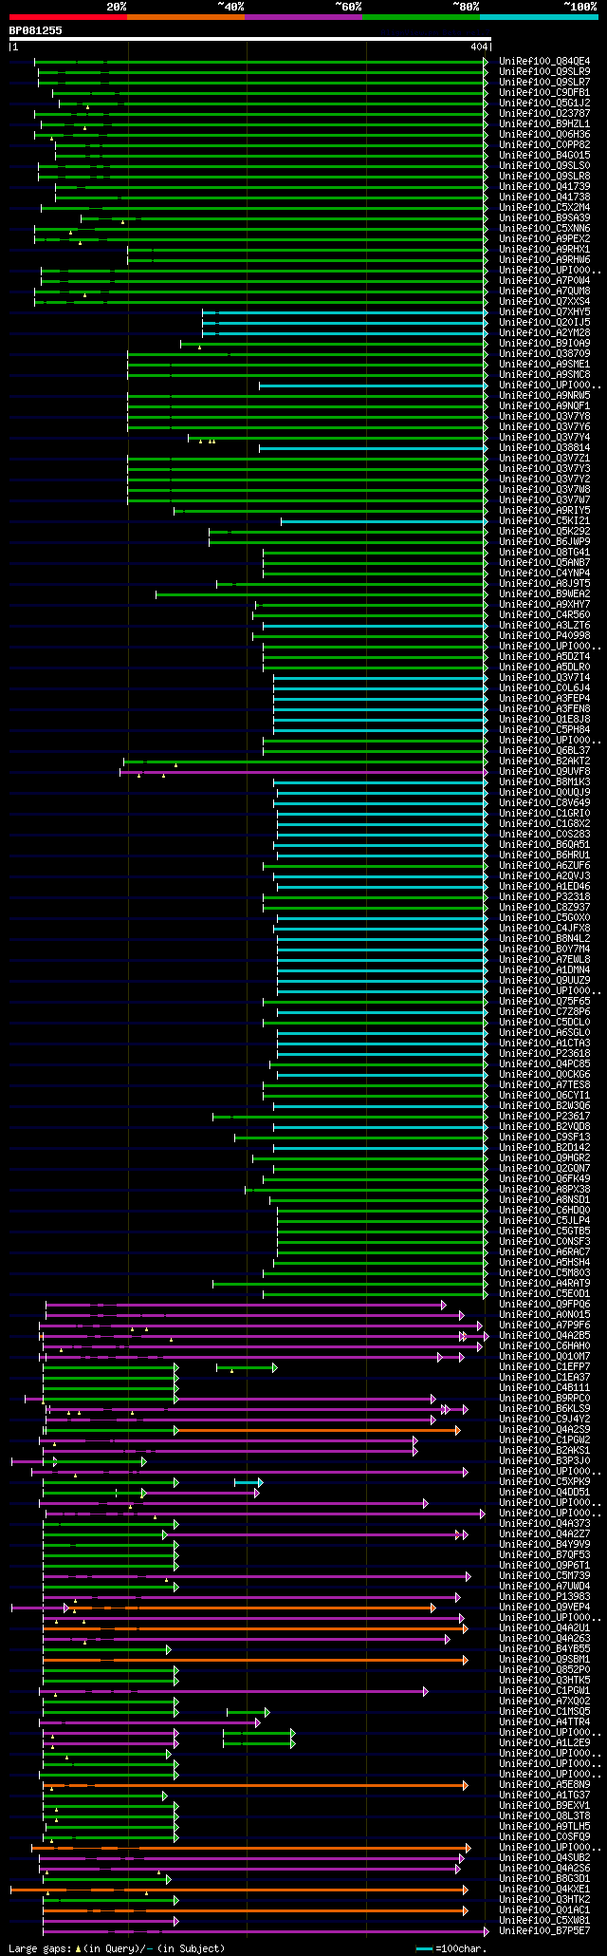Click the UniRef100_Q4KXE1 label
Screen dimensions: 607x1956
(x=544, y=1890)
